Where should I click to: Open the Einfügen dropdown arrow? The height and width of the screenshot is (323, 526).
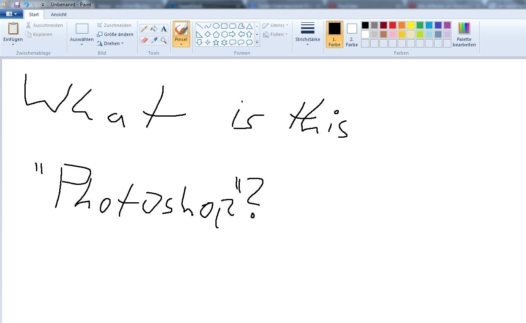pyautogui.click(x=13, y=44)
